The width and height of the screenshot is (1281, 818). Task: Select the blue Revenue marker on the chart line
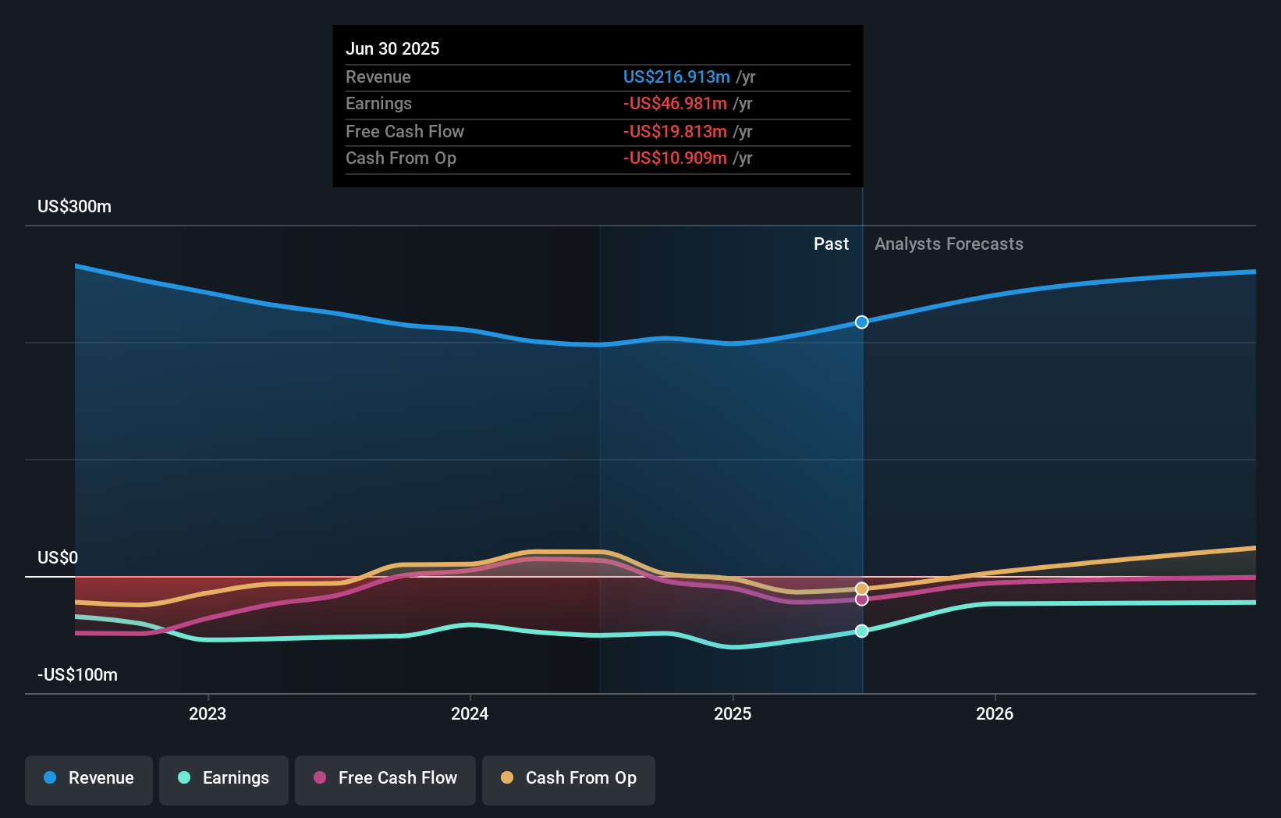click(x=861, y=322)
